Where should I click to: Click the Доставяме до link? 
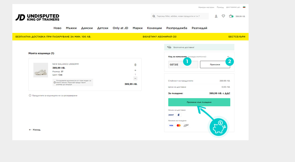click(x=234, y=7)
